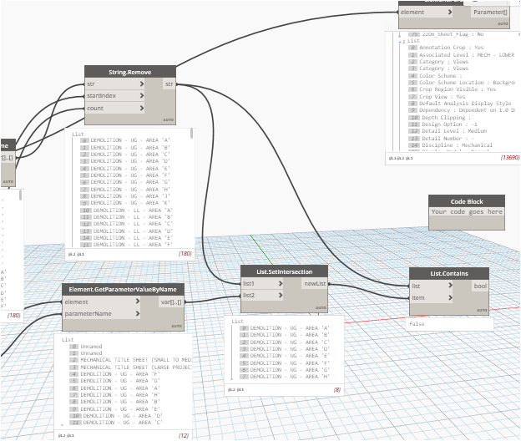The image size is (521, 441).
Task: Open lacing AUTO marker on Element.GetParameterValueByName
Action: point(176,326)
